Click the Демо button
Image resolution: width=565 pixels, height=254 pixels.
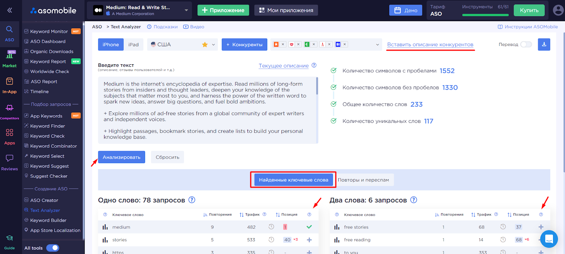point(406,10)
